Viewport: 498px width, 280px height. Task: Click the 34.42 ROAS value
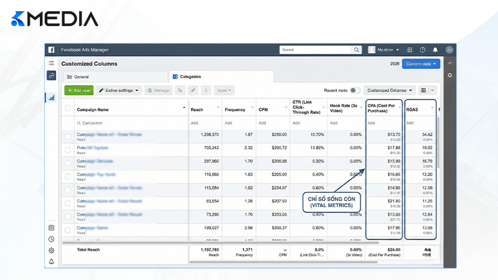tap(427, 134)
